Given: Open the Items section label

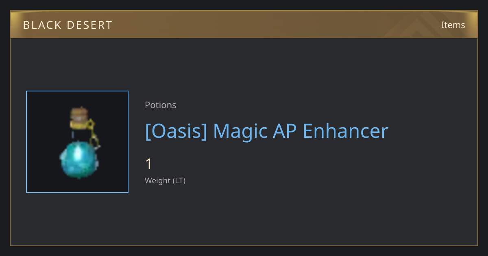Looking at the screenshot, I should coord(453,25).
